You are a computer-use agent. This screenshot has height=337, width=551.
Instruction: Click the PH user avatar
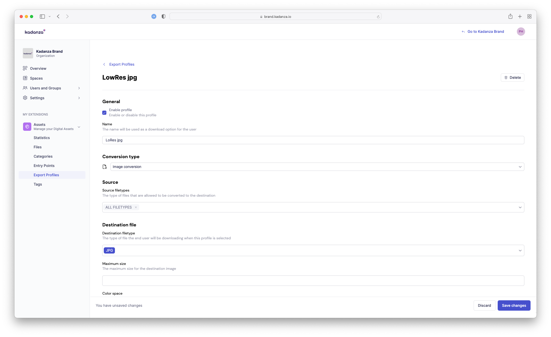pyautogui.click(x=521, y=32)
